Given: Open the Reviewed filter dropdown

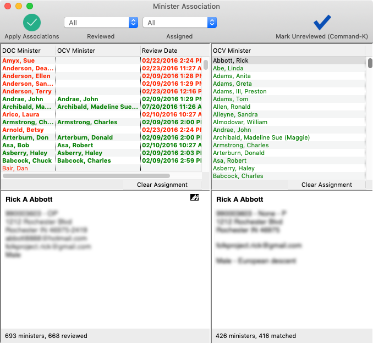Looking at the screenshot, I should tap(101, 23).
